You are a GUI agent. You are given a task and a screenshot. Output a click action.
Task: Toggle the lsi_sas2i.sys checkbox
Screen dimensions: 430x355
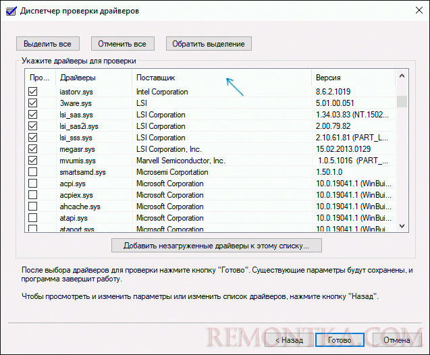pos(33,126)
